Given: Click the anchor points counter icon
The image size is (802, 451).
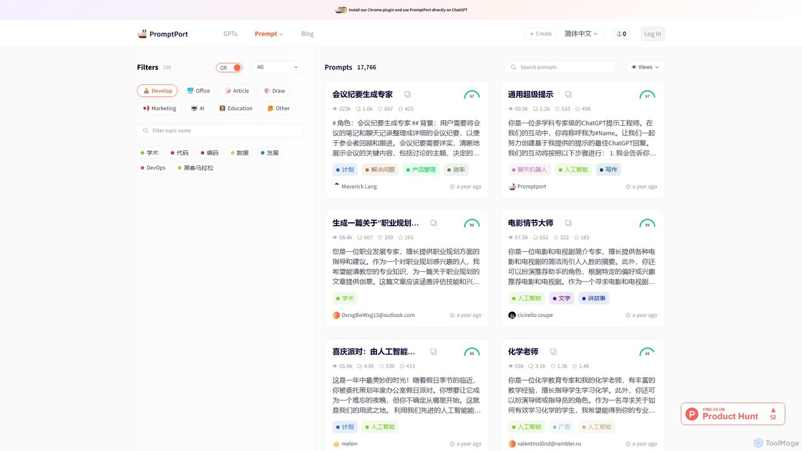Looking at the screenshot, I should [x=619, y=34].
